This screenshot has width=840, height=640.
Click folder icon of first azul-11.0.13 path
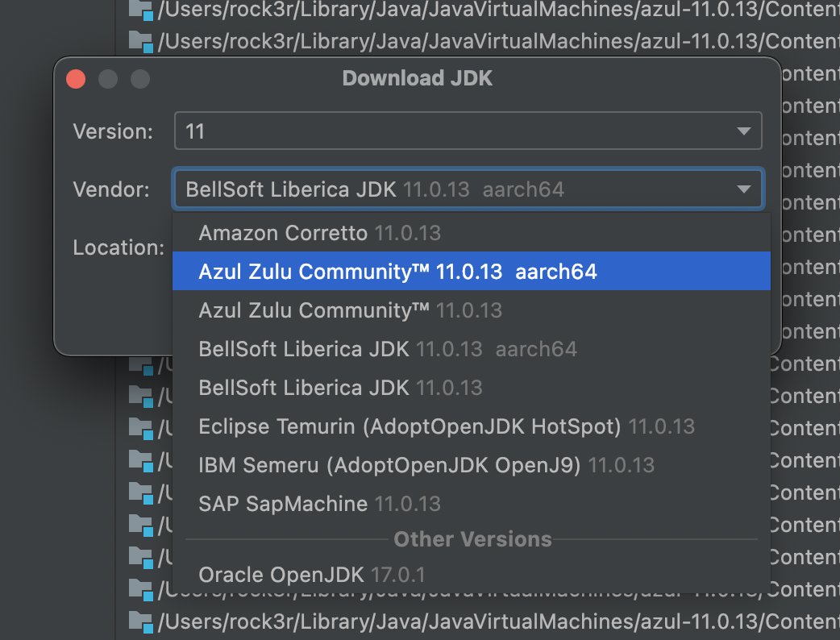(141, 10)
